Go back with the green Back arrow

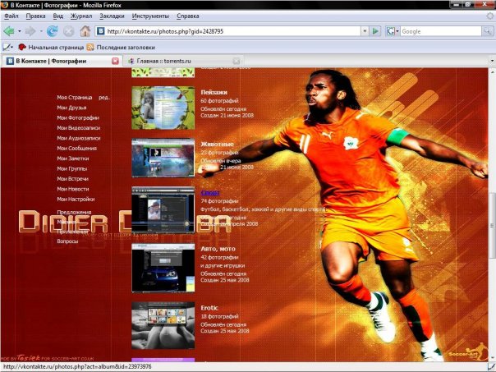[x=9, y=31]
